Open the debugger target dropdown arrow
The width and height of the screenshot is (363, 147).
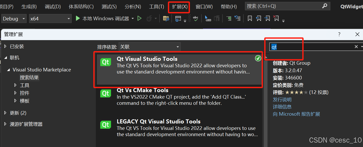[x=133, y=18]
